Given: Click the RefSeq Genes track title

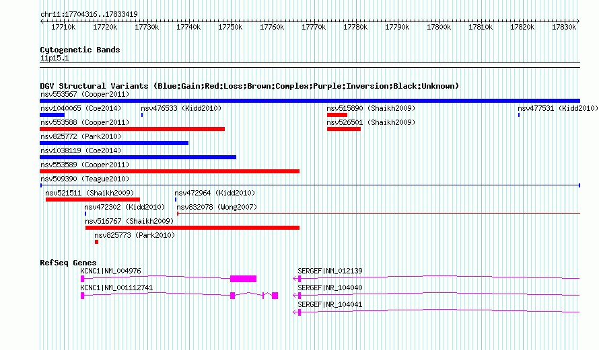Looking at the screenshot, I should coord(68,263).
